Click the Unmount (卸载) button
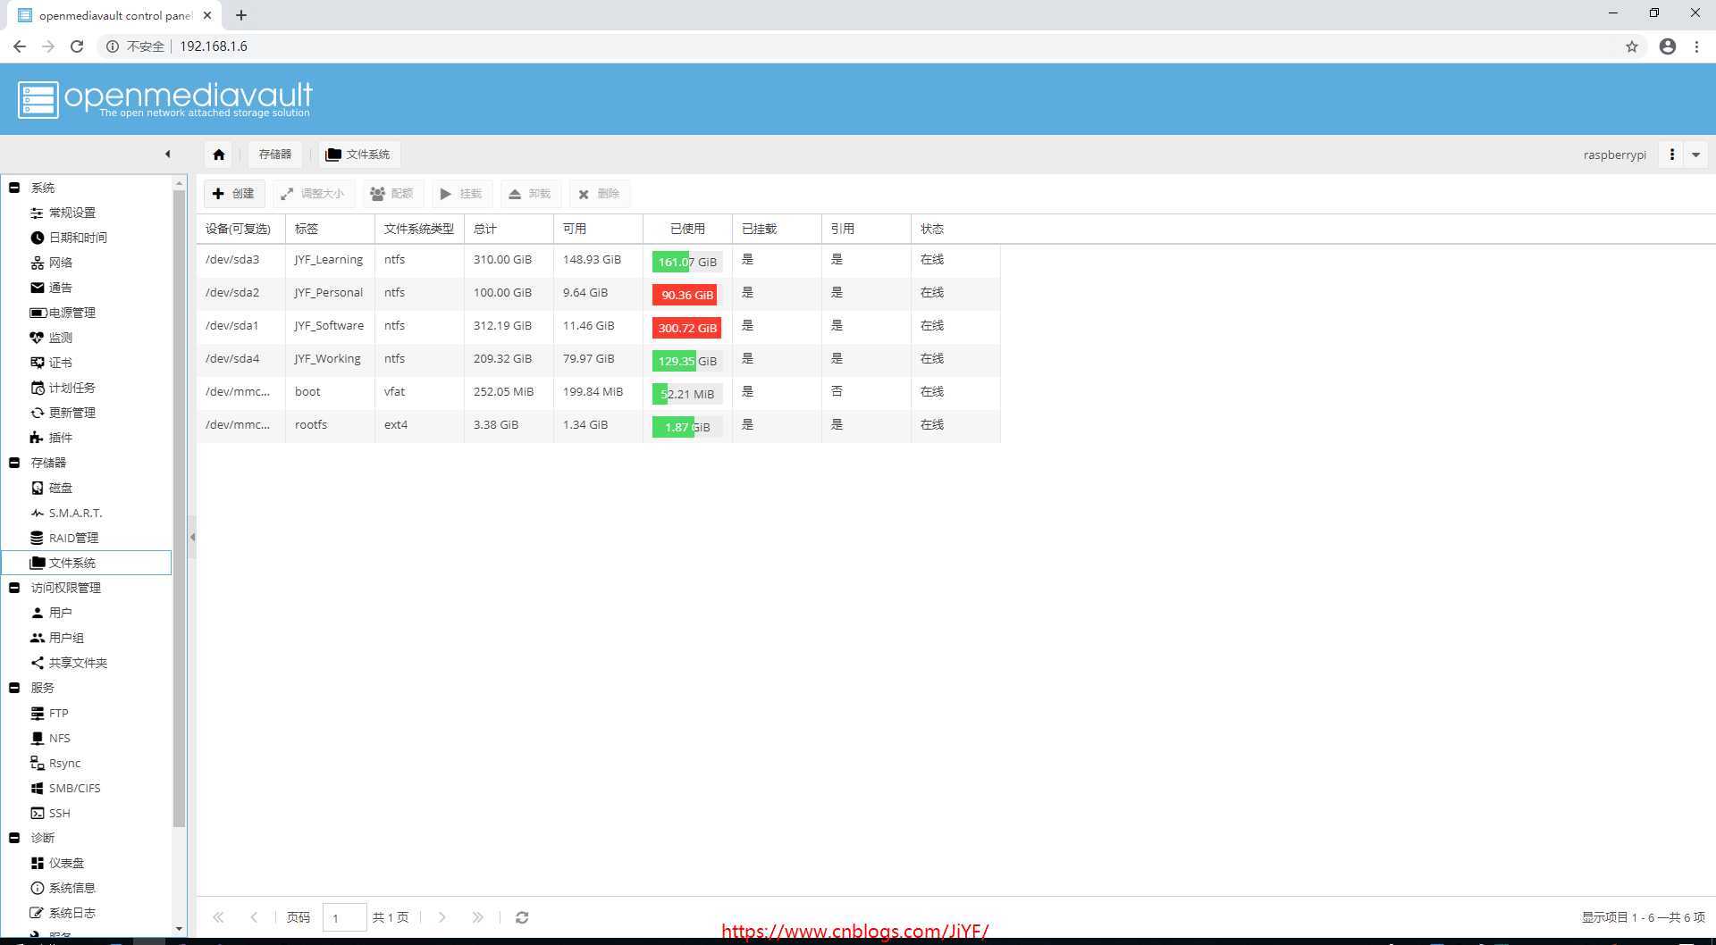Image resolution: width=1716 pixels, height=945 pixels. [x=530, y=194]
